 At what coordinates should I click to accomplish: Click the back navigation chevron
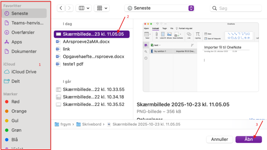[61, 8]
